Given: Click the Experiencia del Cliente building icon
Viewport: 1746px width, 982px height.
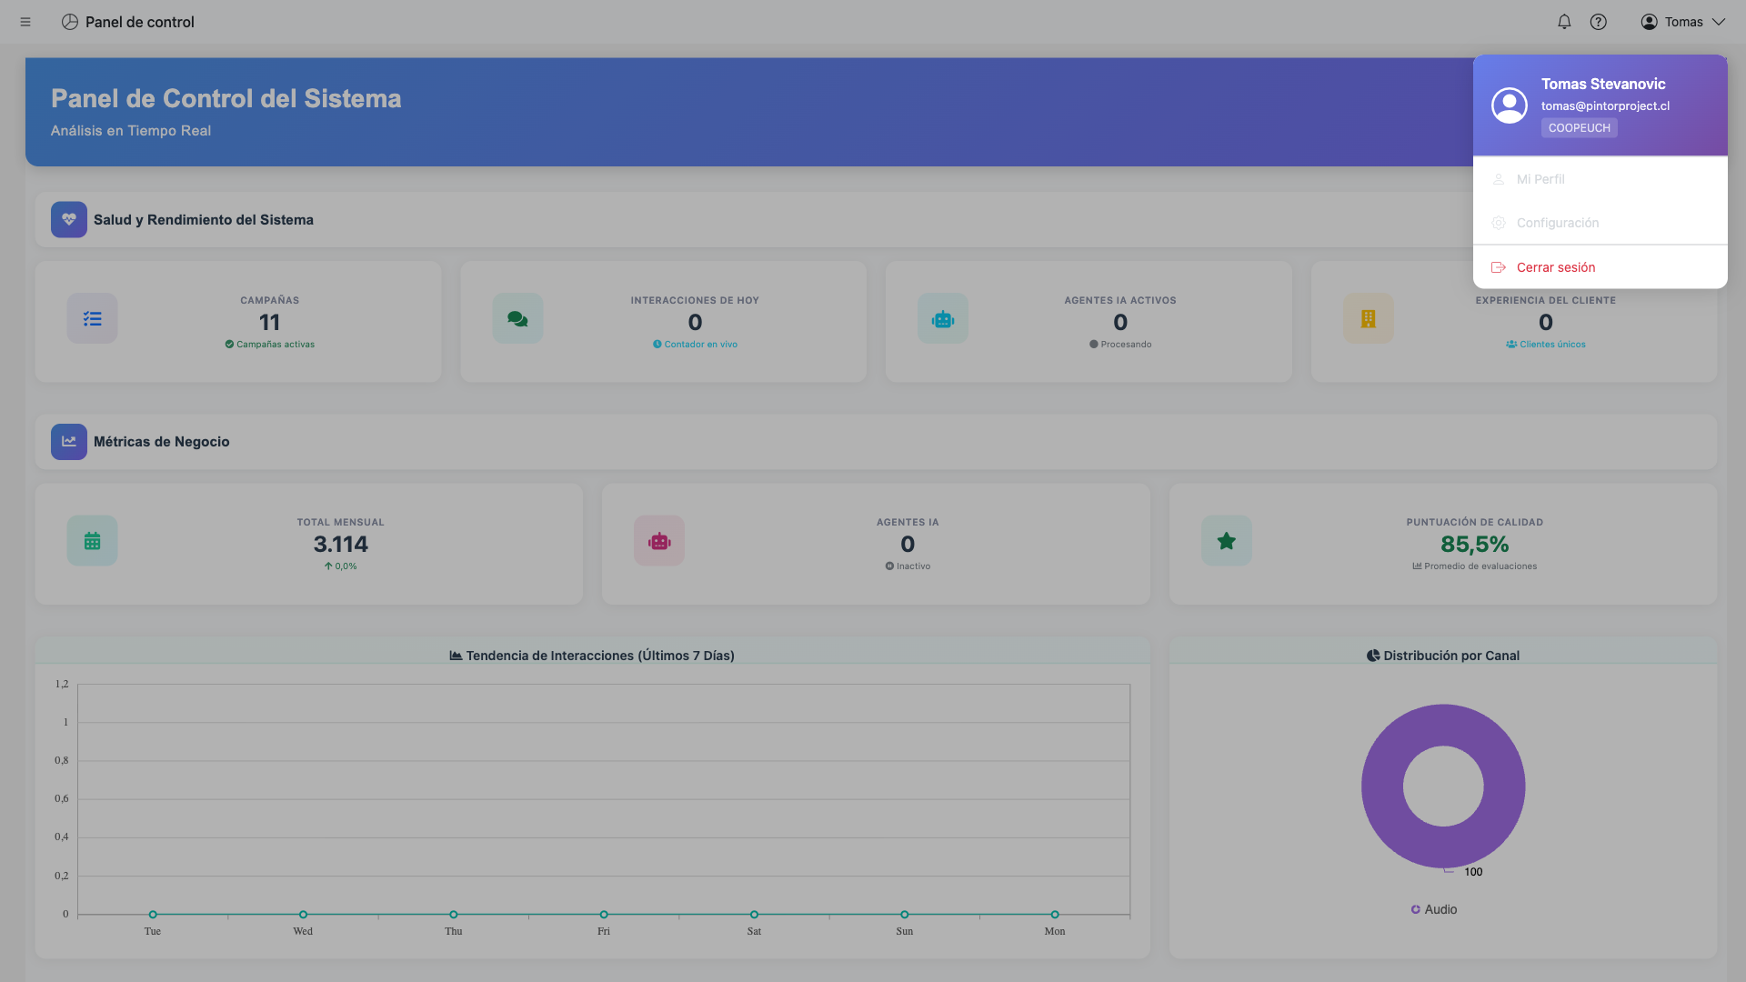Looking at the screenshot, I should pos(1368,318).
